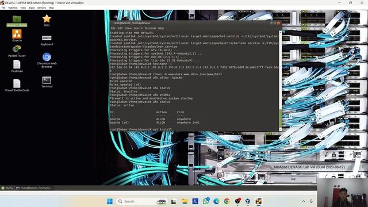Open the VirtualBox Manager taskbar icon
This screenshot has width=368, height=207.
coord(248,201)
